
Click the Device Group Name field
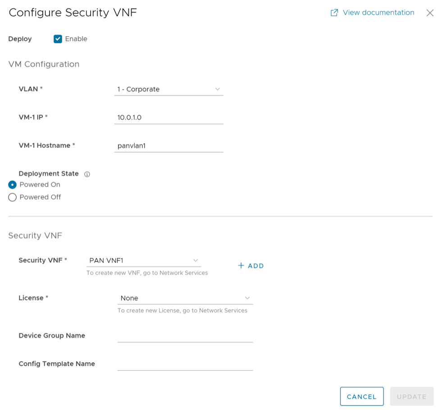(x=185, y=336)
